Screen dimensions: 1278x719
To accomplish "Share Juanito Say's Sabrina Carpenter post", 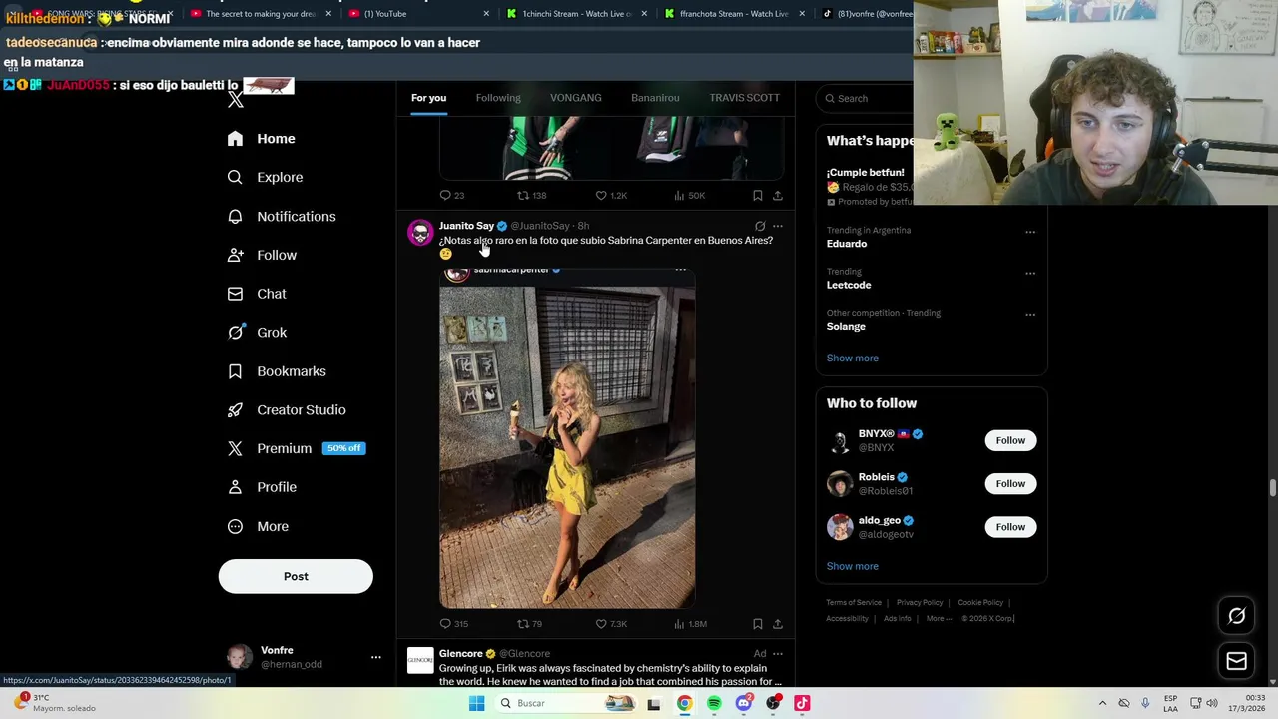I will [x=777, y=624].
